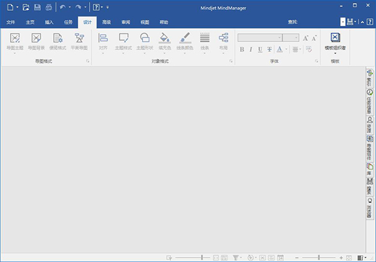The width and height of the screenshot is (376, 262).
Task: Click the 导图主题 map theme button
Action: [15, 43]
